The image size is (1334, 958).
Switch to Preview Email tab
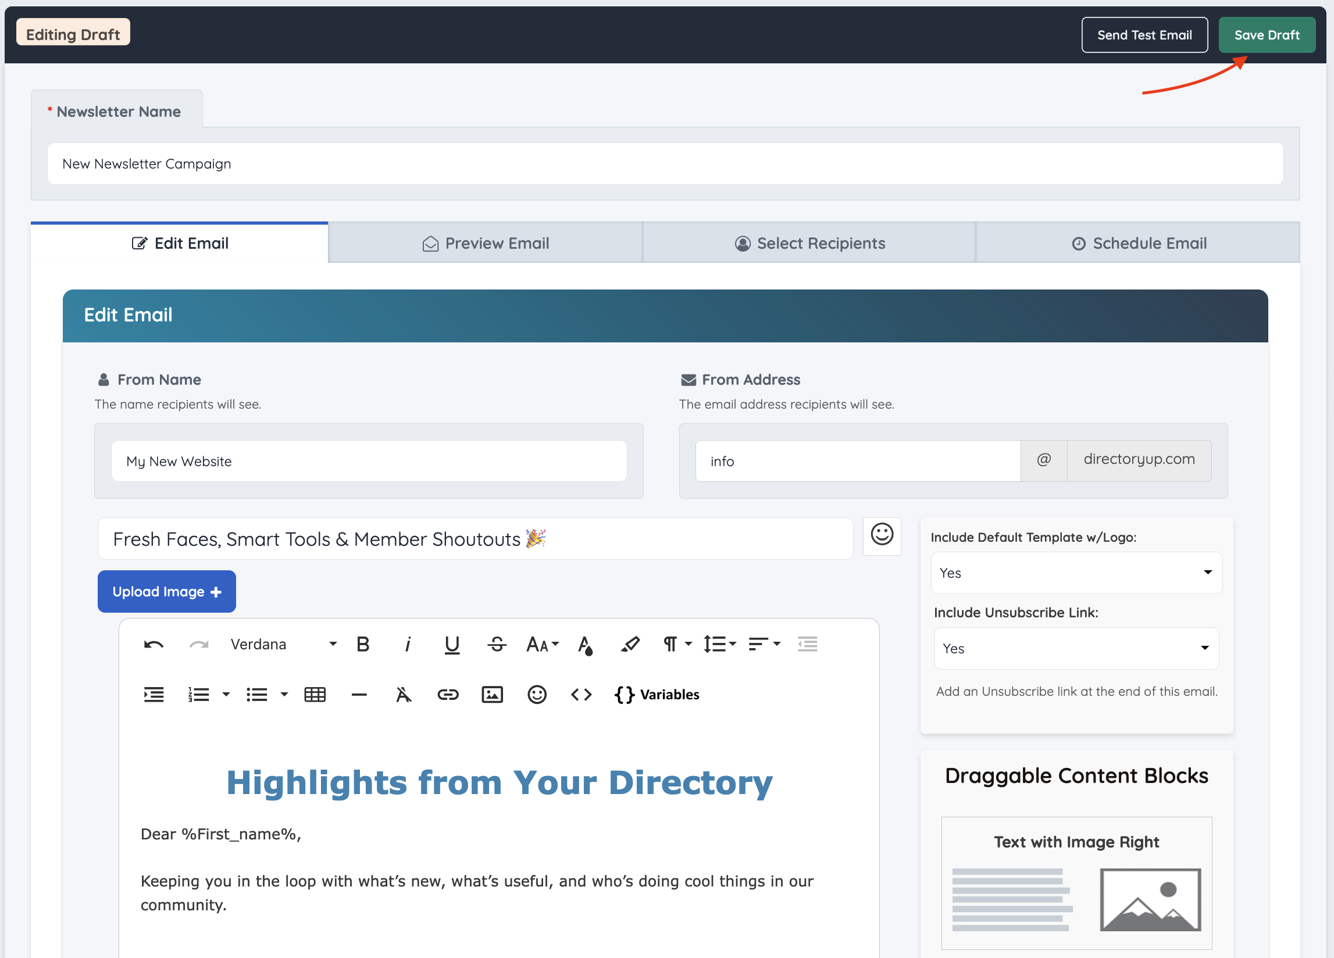[x=485, y=244]
